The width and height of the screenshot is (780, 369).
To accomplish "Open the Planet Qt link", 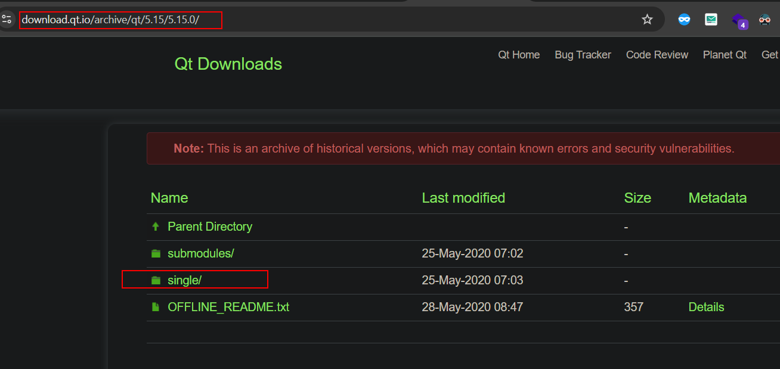I will [725, 55].
